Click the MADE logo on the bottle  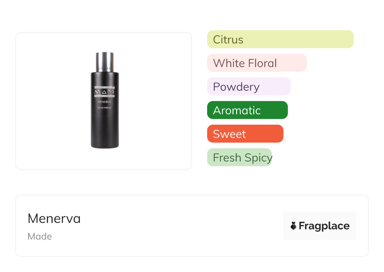[x=105, y=92]
